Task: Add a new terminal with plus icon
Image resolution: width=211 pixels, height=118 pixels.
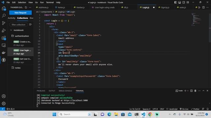Action: (x=185, y=91)
